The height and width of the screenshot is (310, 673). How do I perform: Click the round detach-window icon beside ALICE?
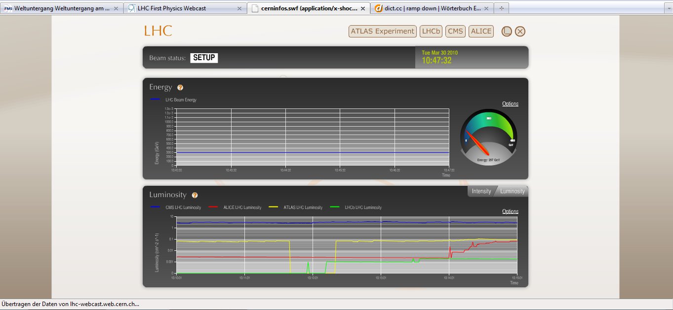point(506,32)
